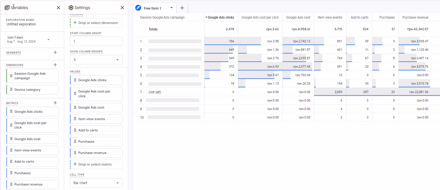Select the (not set) campaign row
The height and width of the screenshot is (190, 440).
155,92
